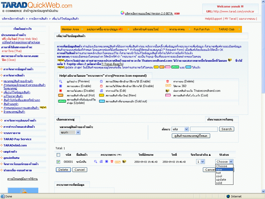Image resolution: width=265 pixels, height=199 pixels.
Task: Toggle the select-all checkbox in table header
Action: click(58, 155)
